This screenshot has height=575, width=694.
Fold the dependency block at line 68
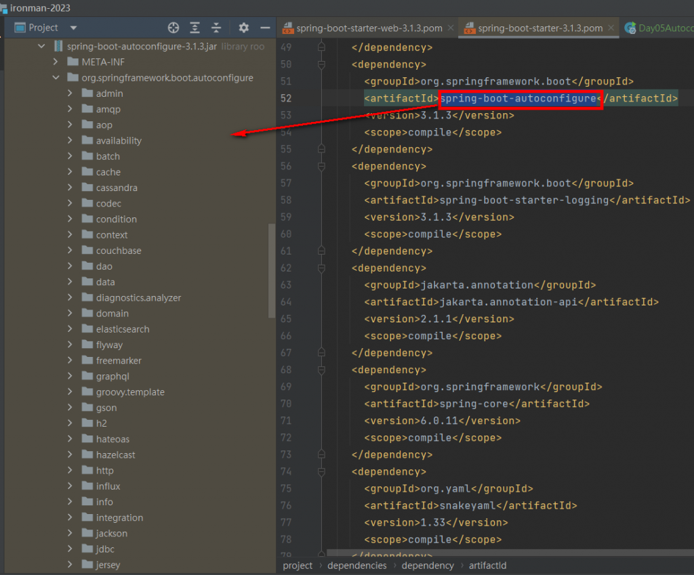322,370
